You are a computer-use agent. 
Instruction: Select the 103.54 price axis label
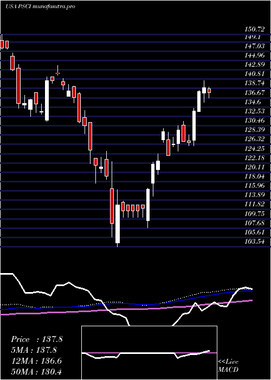click(x=254, y=242)
